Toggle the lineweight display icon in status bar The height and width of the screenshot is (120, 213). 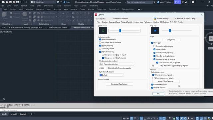point(170,118)
